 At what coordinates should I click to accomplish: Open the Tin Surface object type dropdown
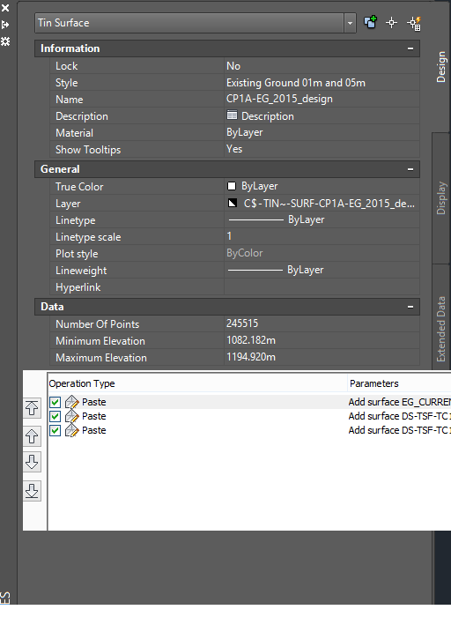pyautogui.click(x=350, y=23)
